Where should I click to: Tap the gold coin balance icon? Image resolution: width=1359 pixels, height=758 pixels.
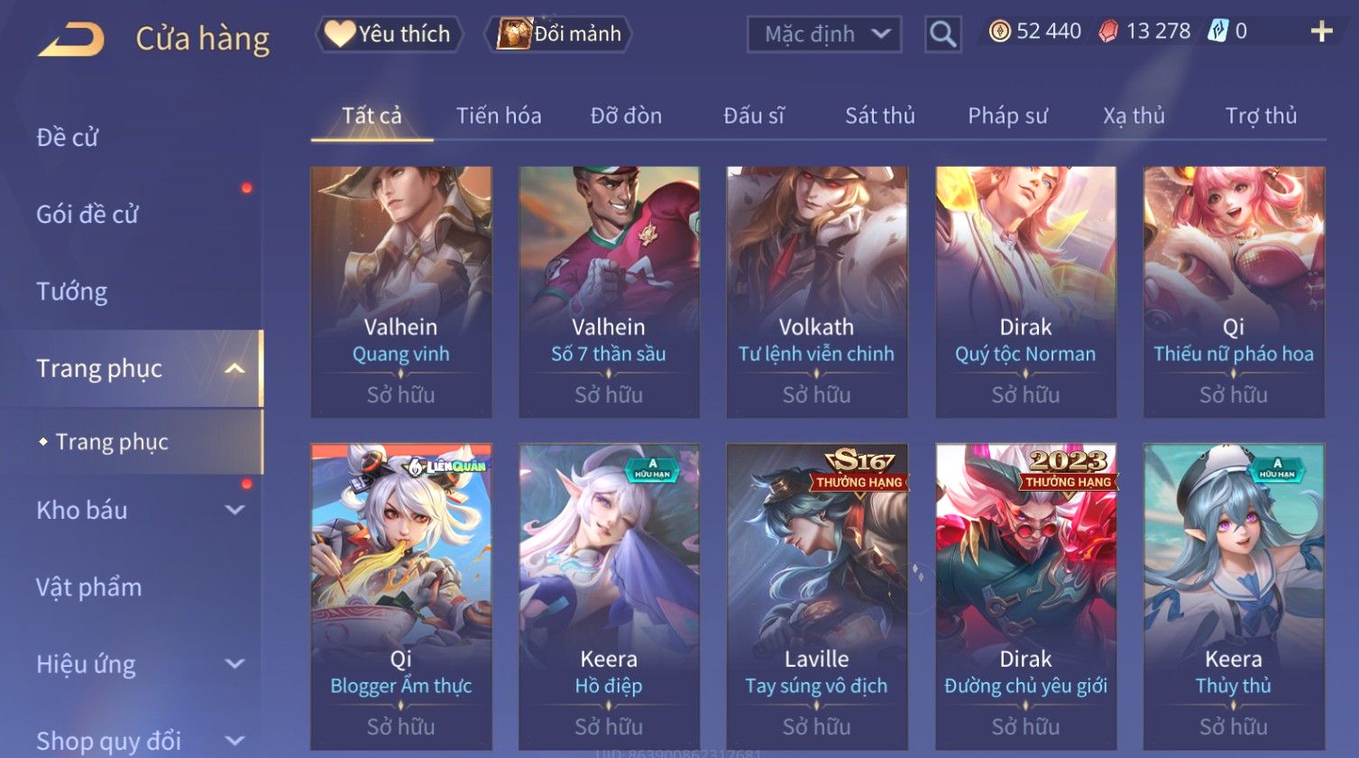pyautogui.click(x=999, y=32)
